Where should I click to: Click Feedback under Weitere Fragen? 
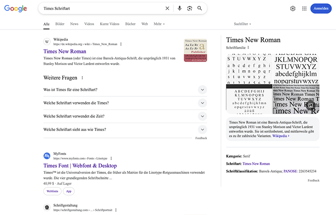click(201, 138)
